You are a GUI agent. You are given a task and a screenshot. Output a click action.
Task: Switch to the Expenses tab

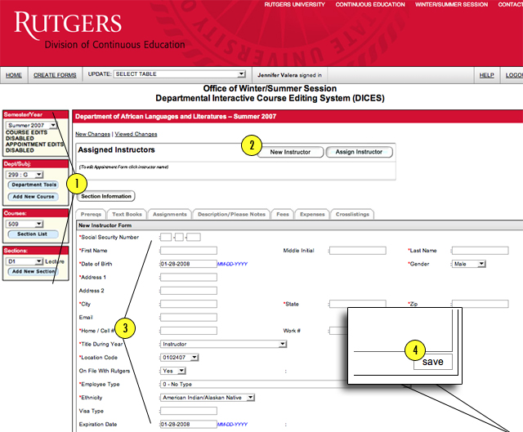click(312, 214)
